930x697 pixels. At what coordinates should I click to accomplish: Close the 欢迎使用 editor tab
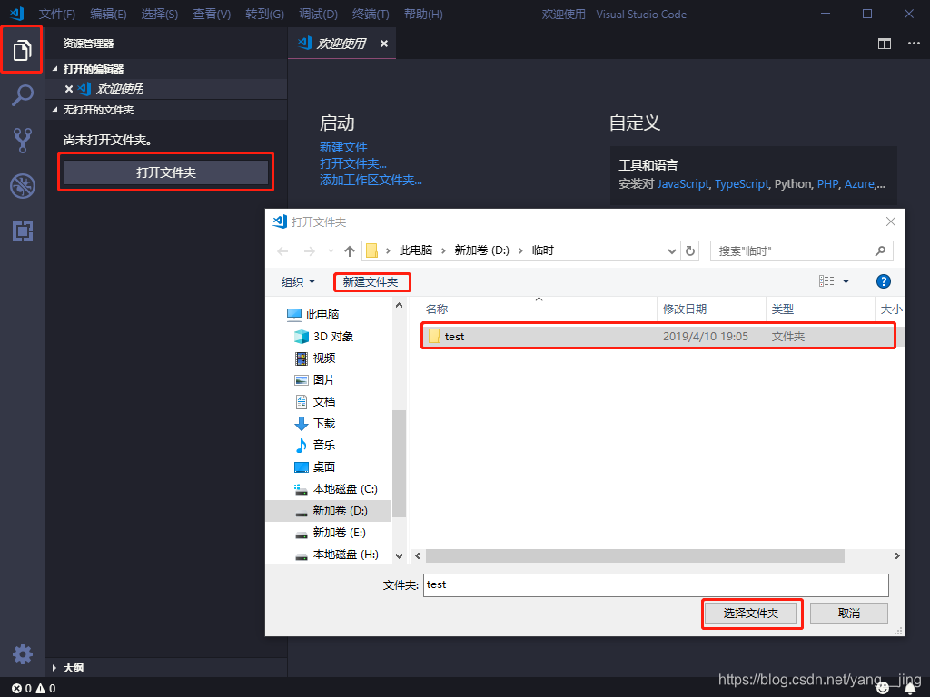[x=384, y=44]
